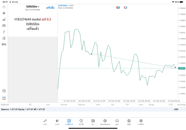Tap the S/L column header
The height and width of the screenshot is (130, 186).
point(113,105)
